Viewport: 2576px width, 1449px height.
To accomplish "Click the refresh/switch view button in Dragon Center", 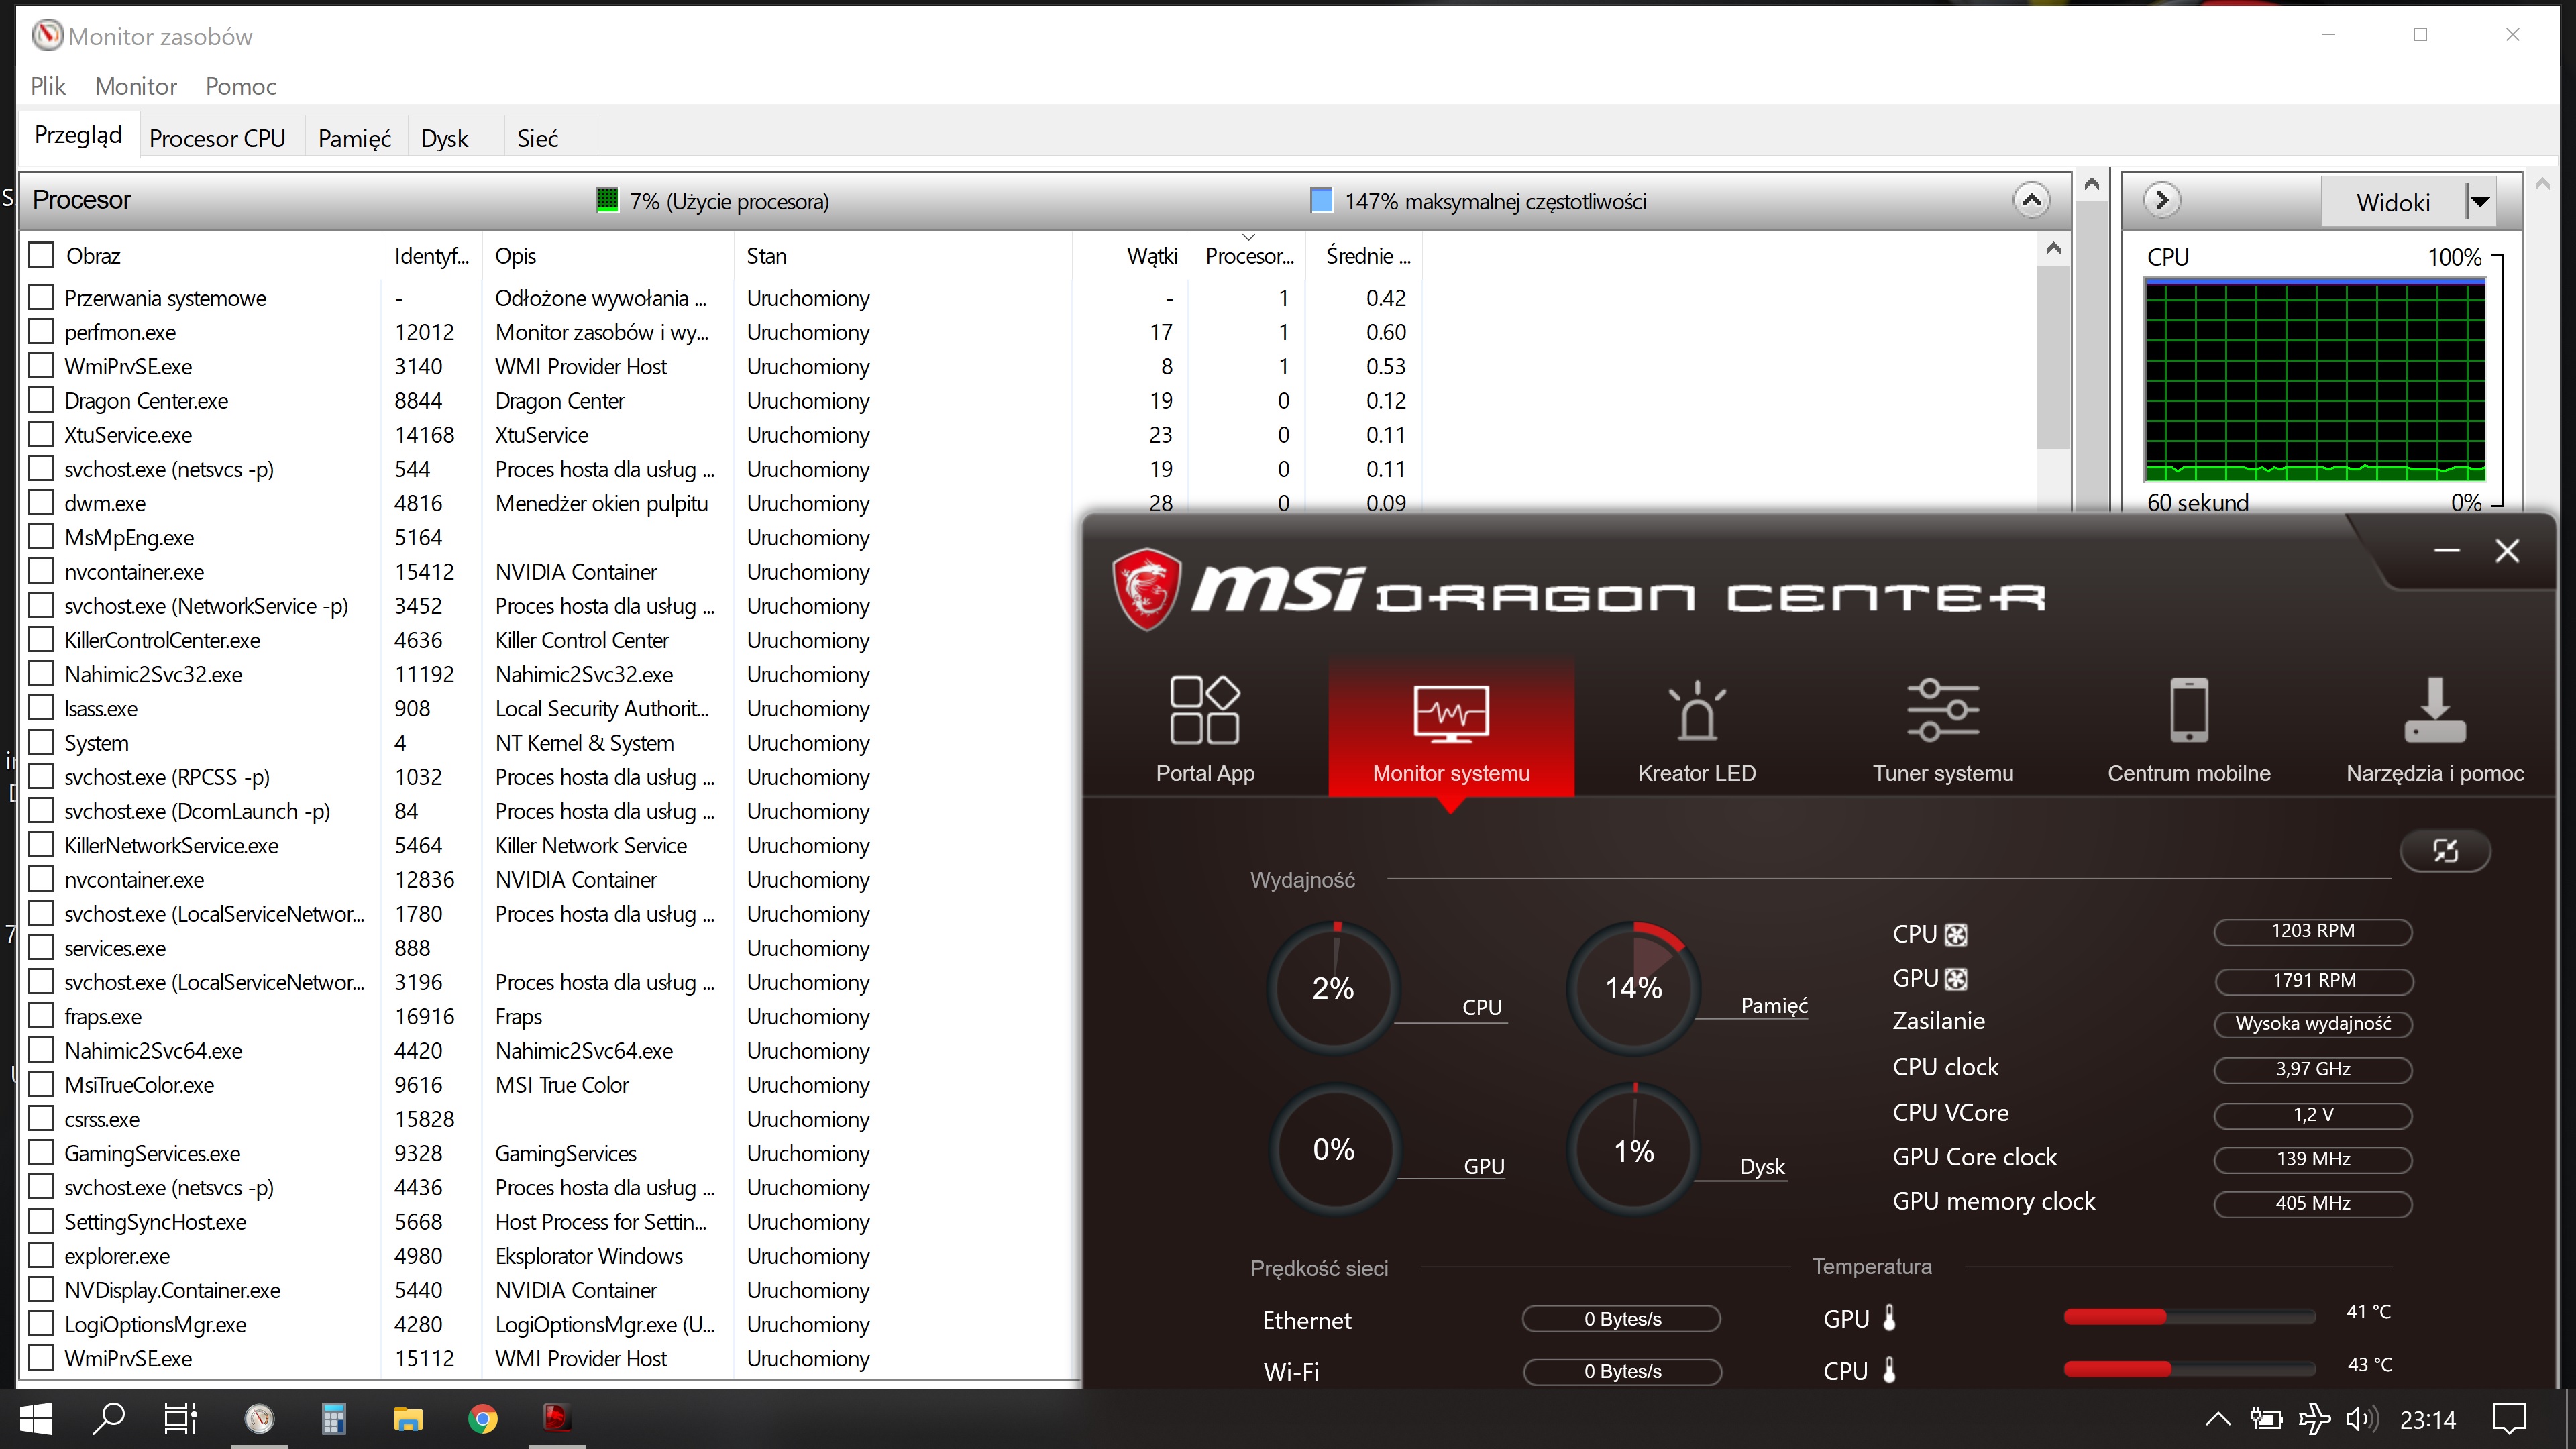I will coord(2445,851).
